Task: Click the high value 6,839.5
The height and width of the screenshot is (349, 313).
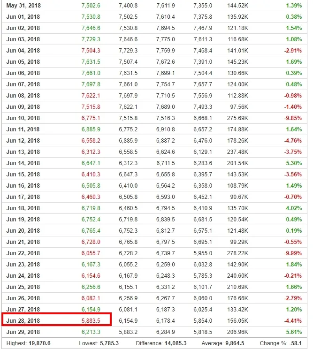Action: (x=165, y=220)
